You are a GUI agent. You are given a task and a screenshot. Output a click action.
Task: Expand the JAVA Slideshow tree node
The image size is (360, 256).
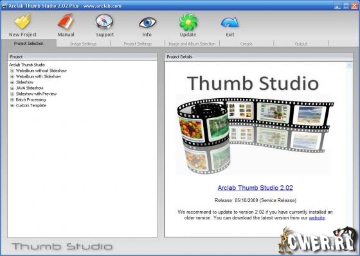12,88
